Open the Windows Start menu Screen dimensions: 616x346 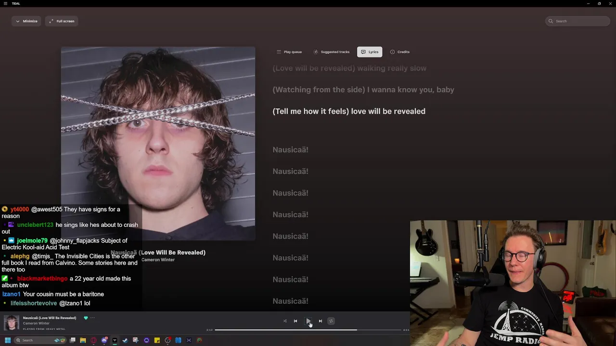8,340
